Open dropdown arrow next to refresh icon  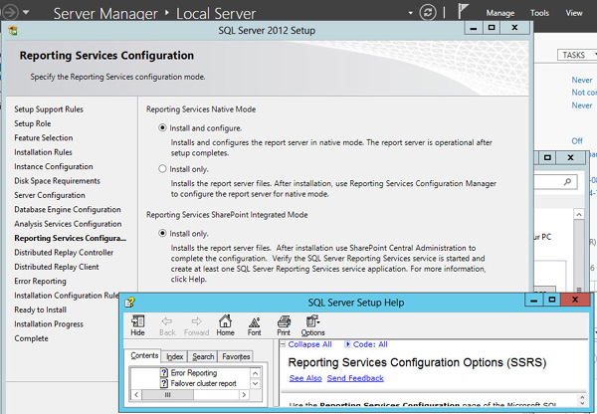[410, 13]
